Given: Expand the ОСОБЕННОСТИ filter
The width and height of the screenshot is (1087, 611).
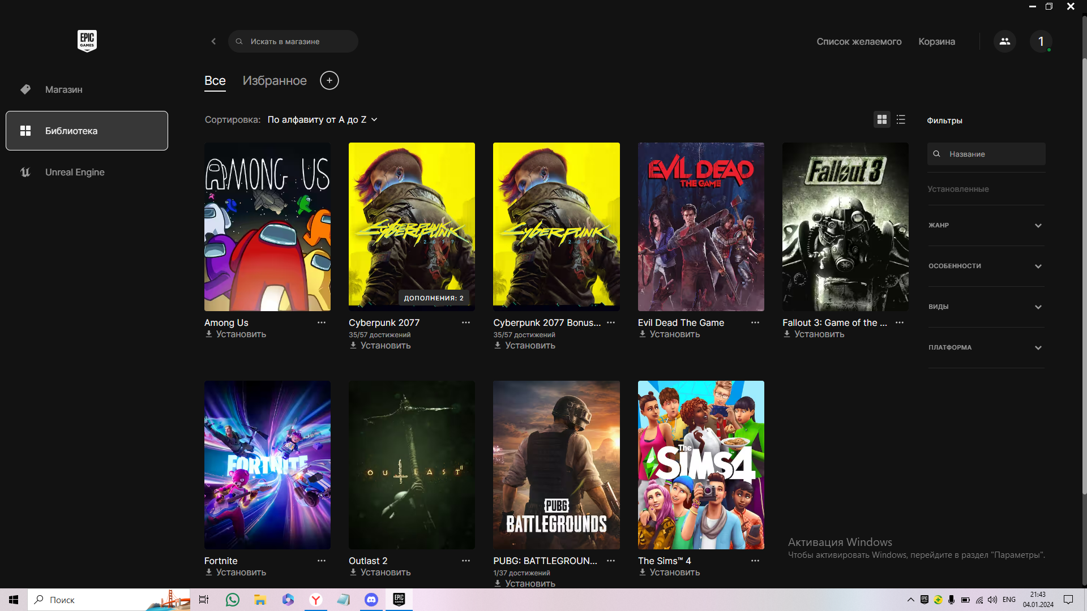Looking at the screenshot, I should click(x=986, y=266).
